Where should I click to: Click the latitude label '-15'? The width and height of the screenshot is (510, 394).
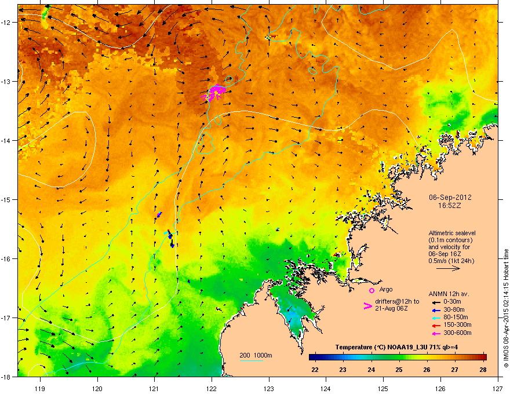click(6, 199)
